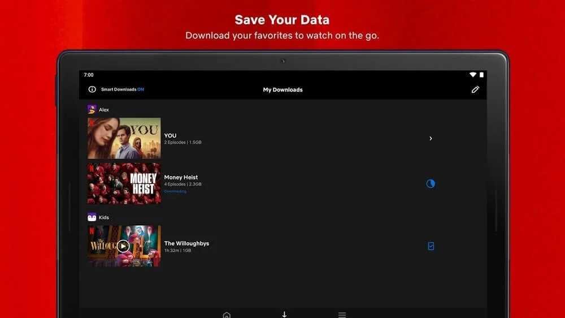Tap the Alex profile name
565x318 pixels.
104,110
